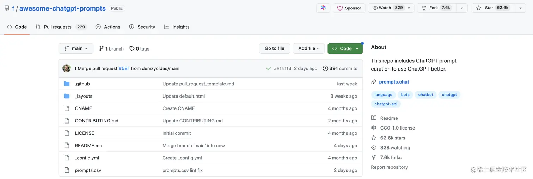Screen dimensions: 533x179
Task: Open the Fork options dropdown arrow
Action: [x=462, y=8]
